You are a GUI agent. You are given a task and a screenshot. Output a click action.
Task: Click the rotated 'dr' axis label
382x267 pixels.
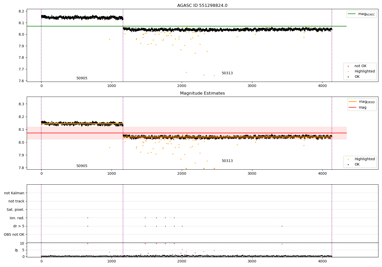click(x=17, y=250)
